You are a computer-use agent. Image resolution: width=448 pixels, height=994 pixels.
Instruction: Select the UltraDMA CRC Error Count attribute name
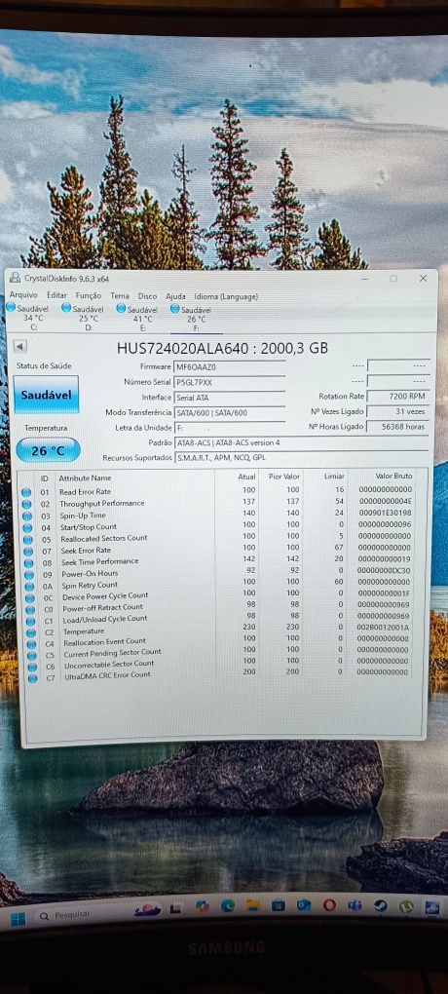pos(107,675)
